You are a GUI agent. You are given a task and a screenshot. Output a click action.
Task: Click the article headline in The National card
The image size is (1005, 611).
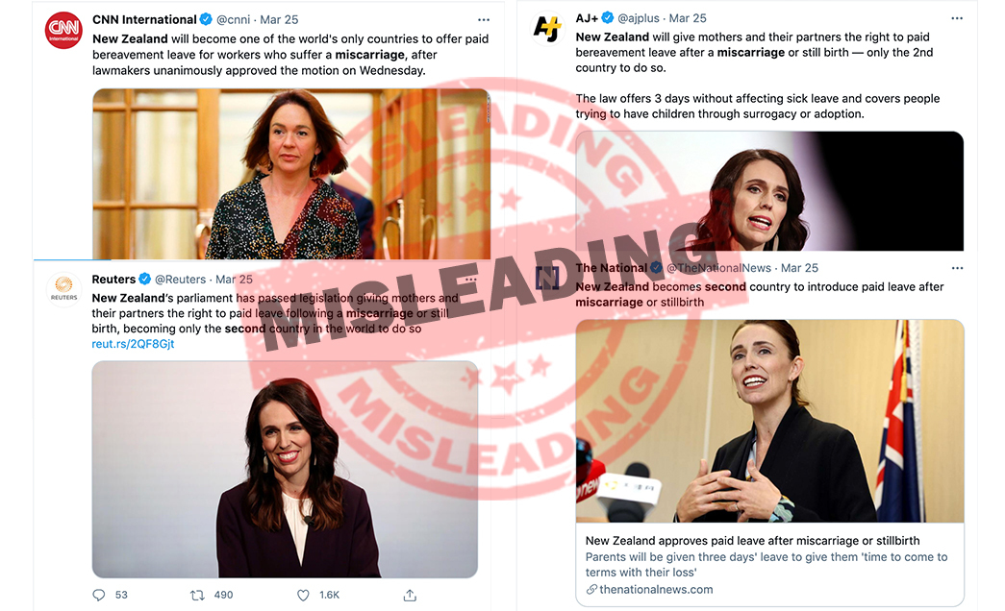click(x=752, y=541)
